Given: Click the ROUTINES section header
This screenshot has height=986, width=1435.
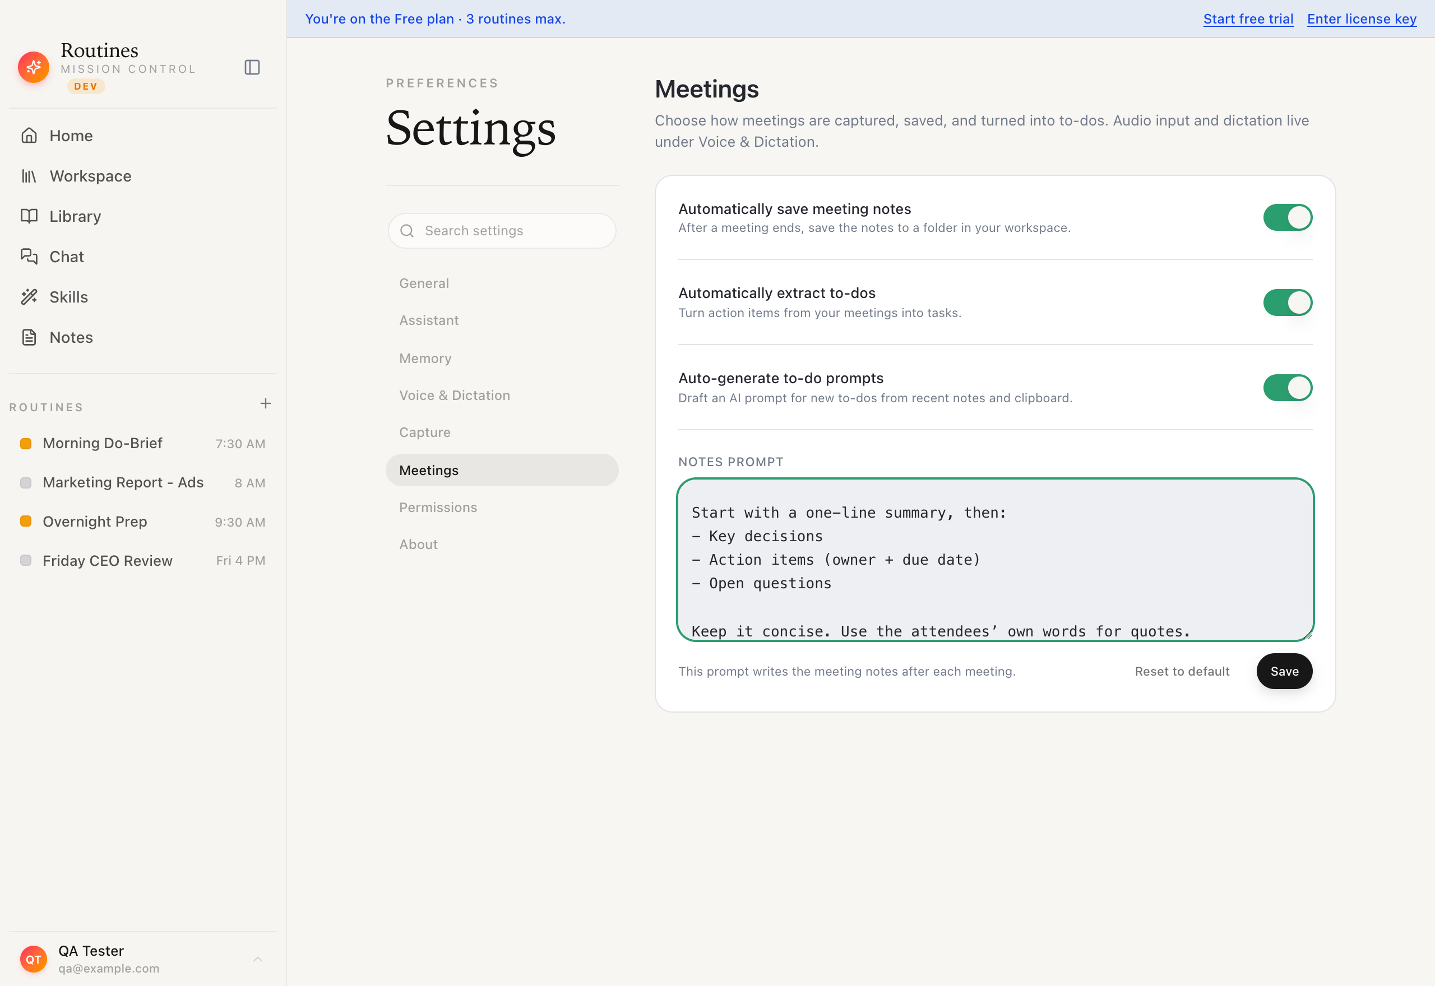Looking at the screenshot, I should click(47, 407).
